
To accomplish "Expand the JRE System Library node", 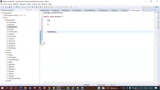I will (x=3, y=15).
